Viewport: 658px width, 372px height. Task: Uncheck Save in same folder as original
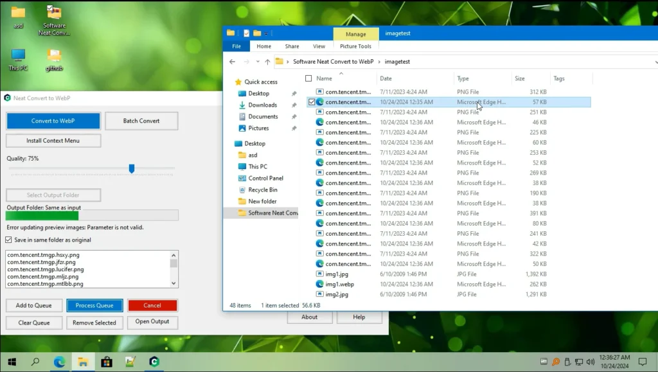(x=9, y=240)
